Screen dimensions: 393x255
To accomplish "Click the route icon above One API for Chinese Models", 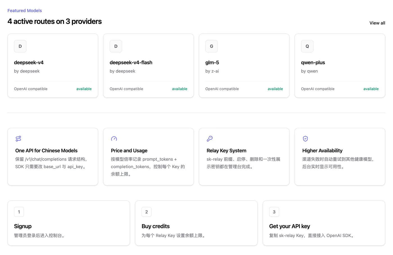I will pyautogui.click(x=18, y=139).
